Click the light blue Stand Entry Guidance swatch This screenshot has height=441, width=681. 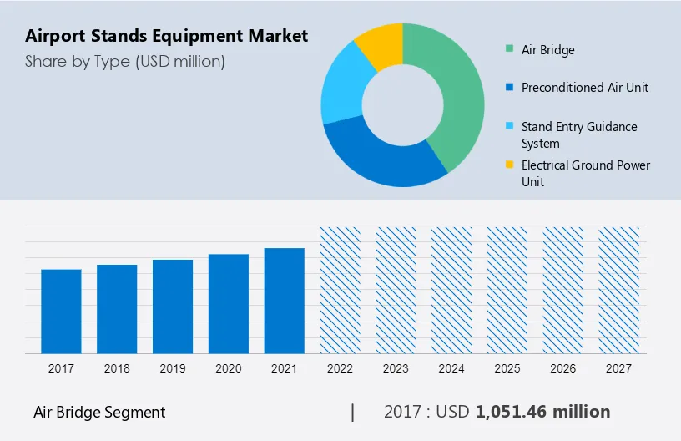click(x=509, y=126)
